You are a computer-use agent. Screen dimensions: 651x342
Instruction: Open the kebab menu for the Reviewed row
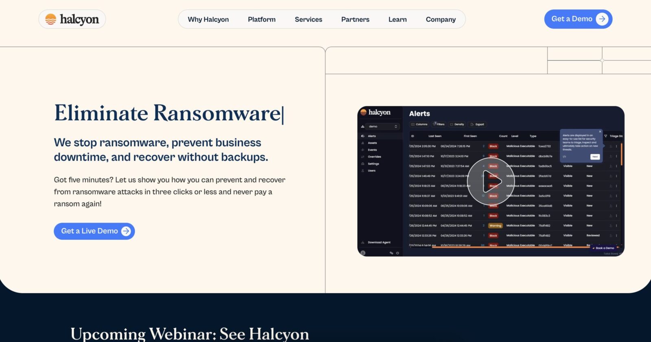click(x=616, y=235)
